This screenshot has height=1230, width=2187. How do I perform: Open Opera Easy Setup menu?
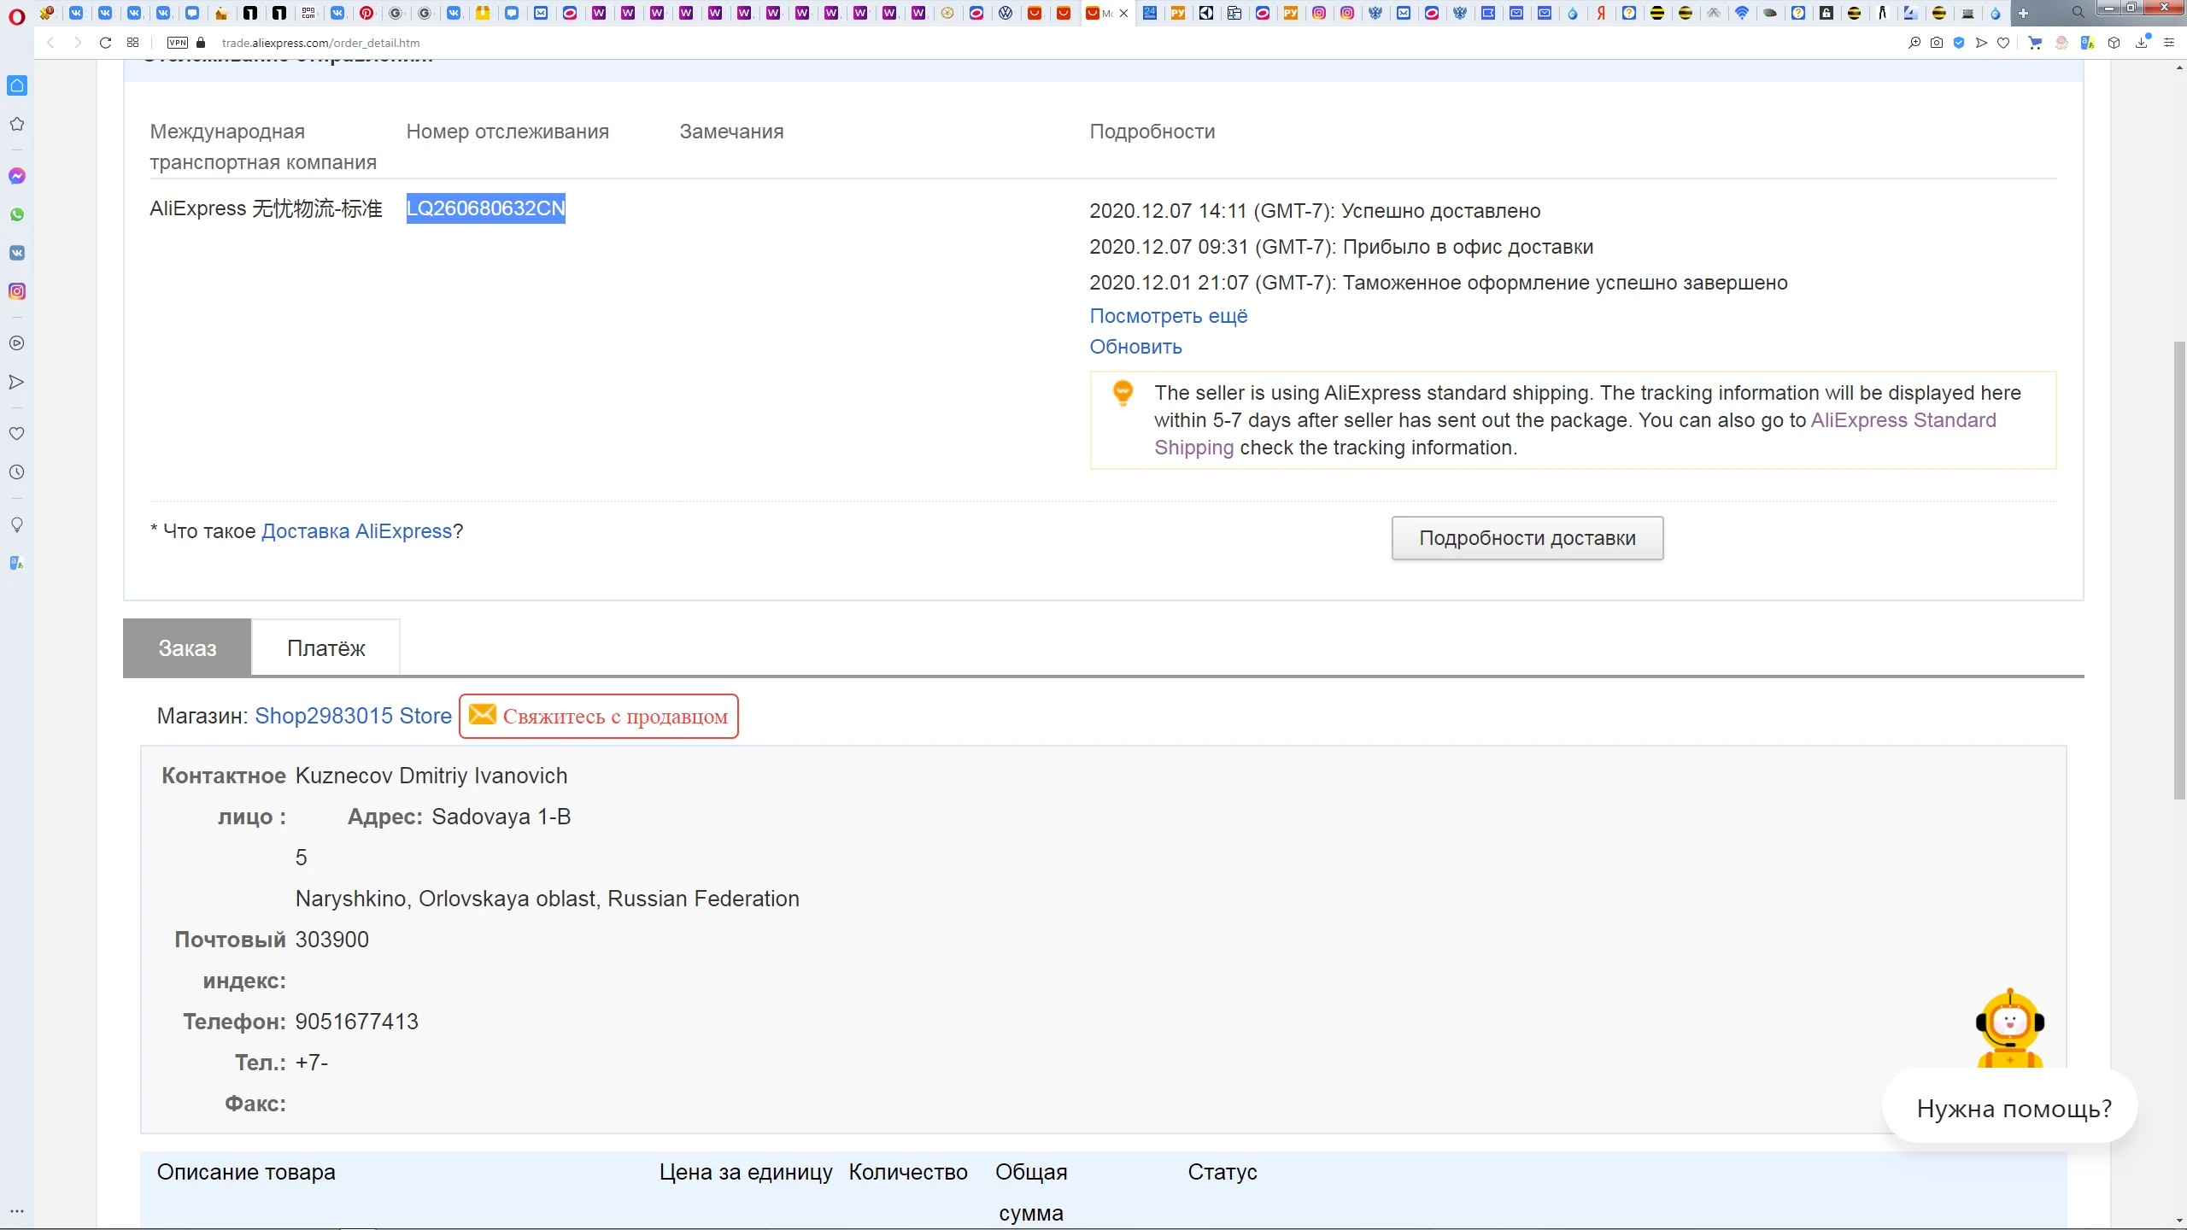(x=2169, y=43)
